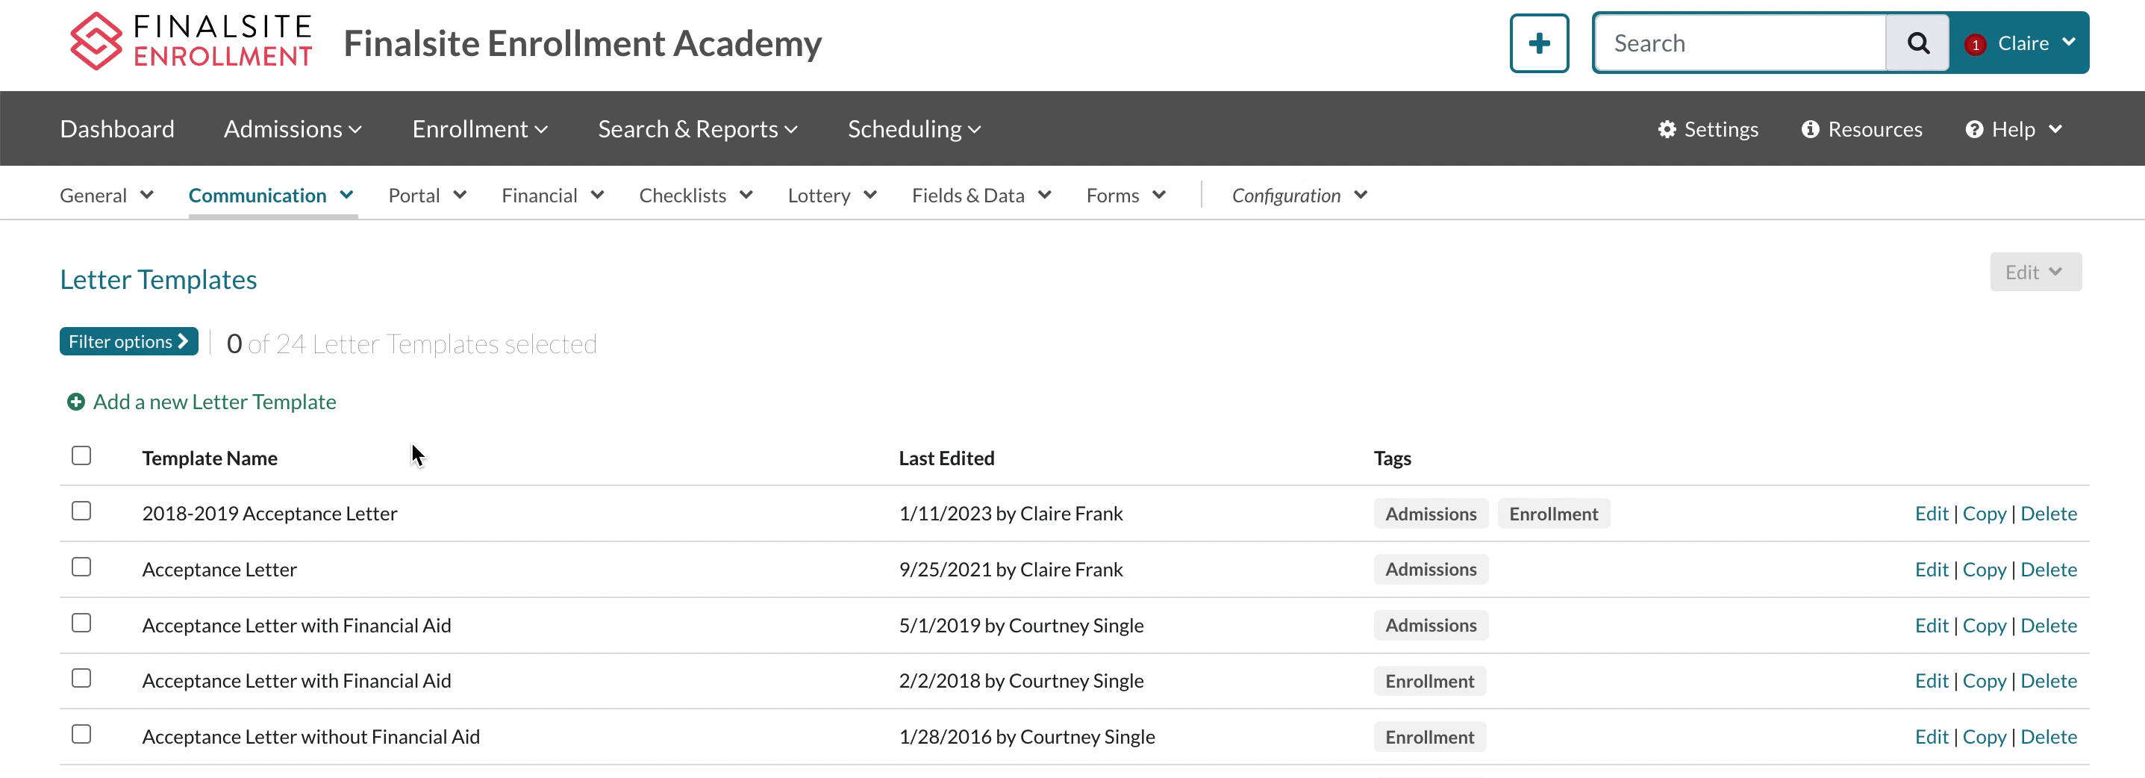This screenshot has height=778, width=2145.
Task: Open the Communication settings tab
Action: 271,196
